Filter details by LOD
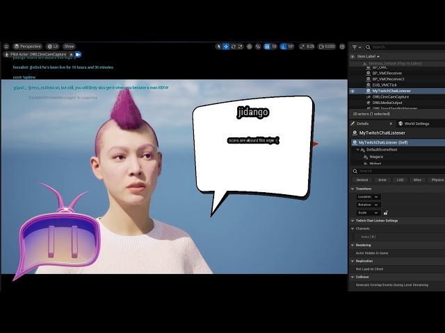Image resolution: width=445 pixels, height=333 pixels. (x=400, y=180)
